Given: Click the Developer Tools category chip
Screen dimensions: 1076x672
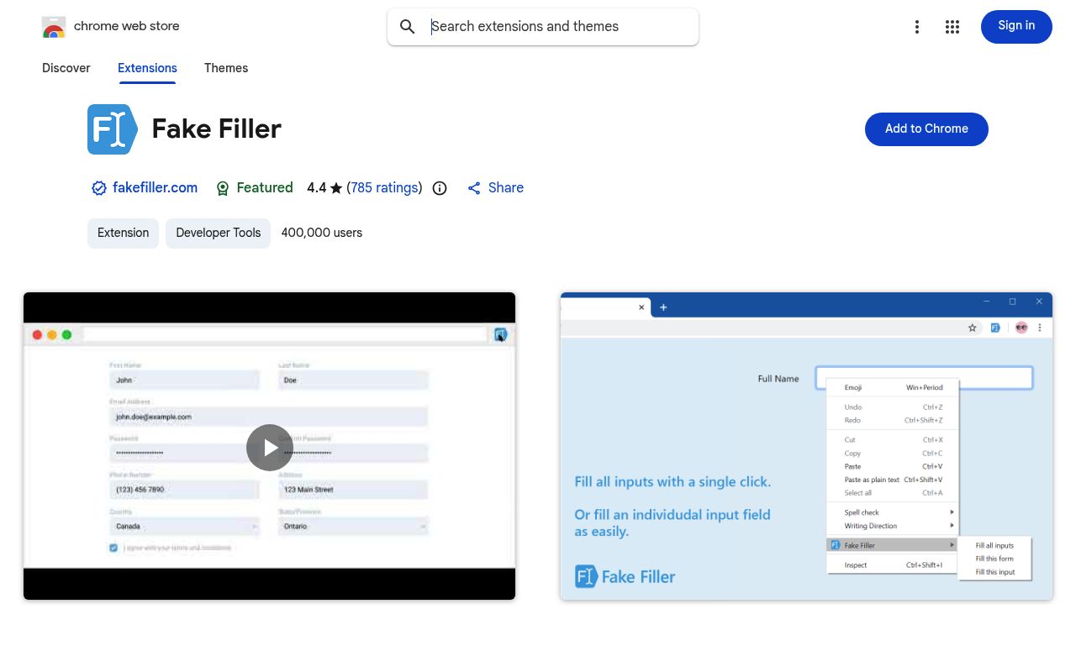Looking at the screenshot, I should tap(218, 233).
